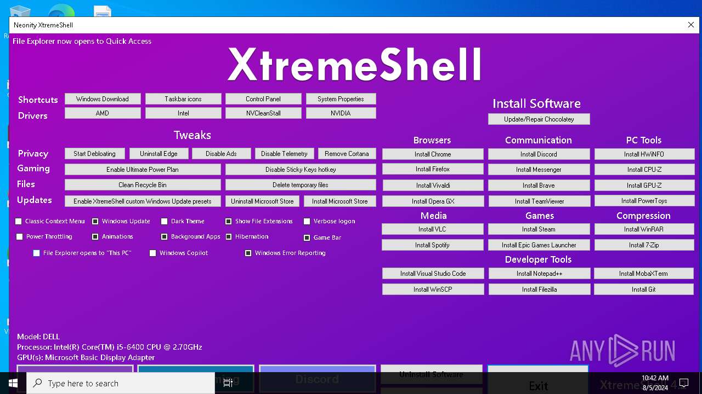
Task: Check File Explorer opens to This PC
Action: pos(37,253)
